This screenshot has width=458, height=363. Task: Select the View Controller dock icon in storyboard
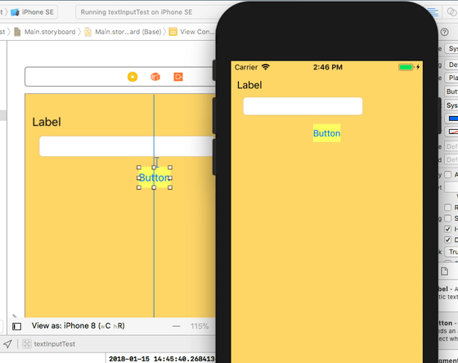(132, 77)
